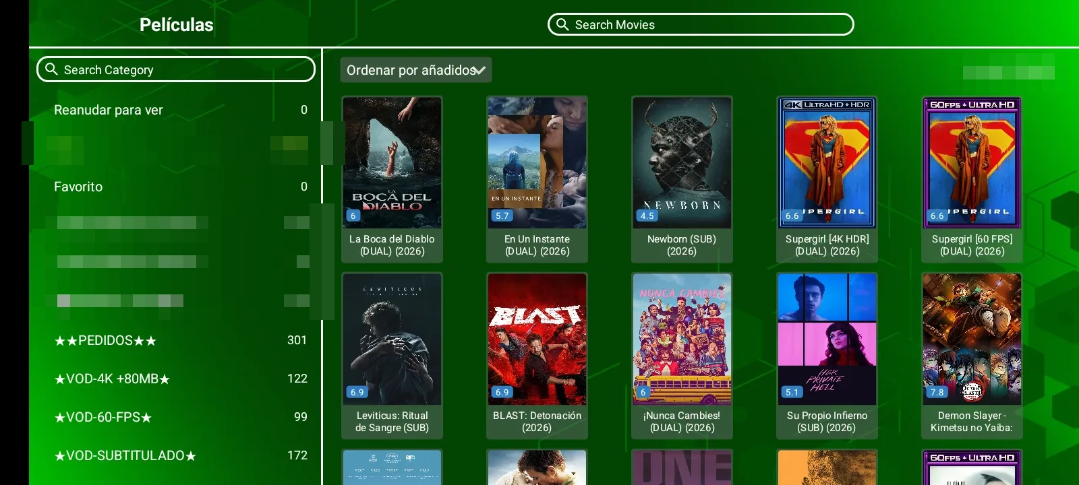Click the magnifier icon in Search Category
This screenshot has height=485, width=1079.
51,69
